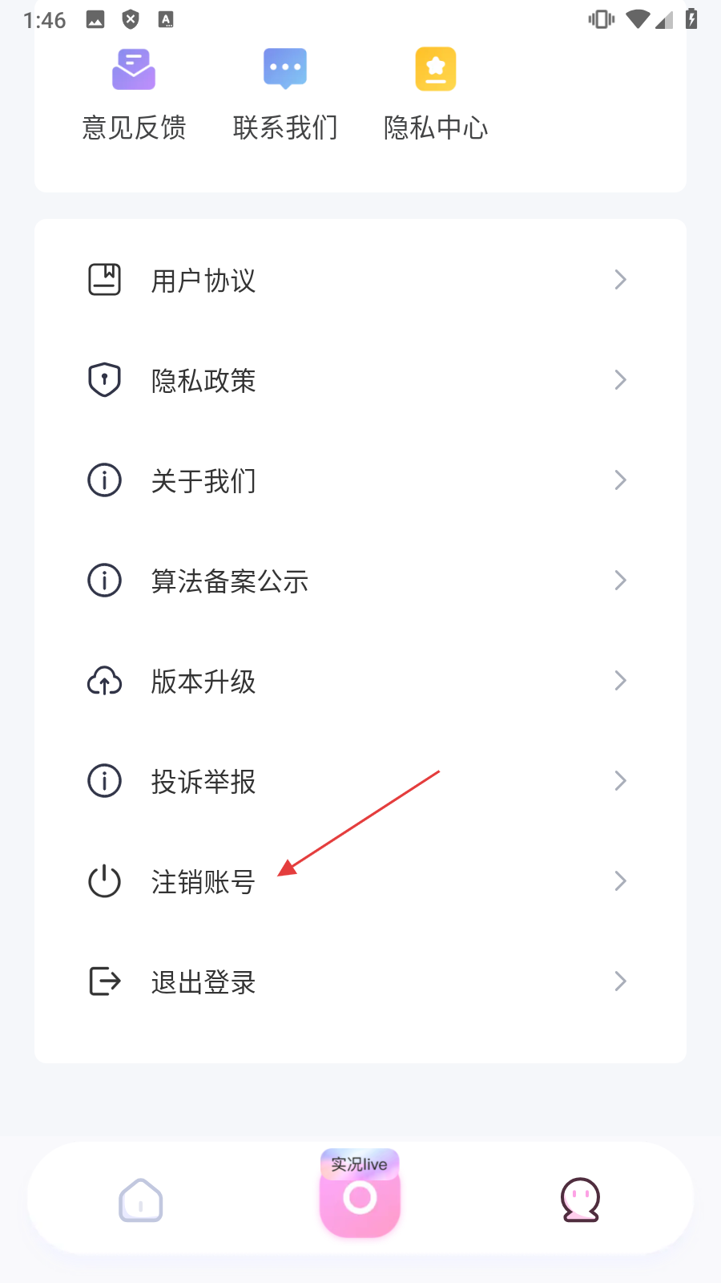The image size is (721, 1283).
Task: Open the 实况live camera button
Action: point(360,1195)
